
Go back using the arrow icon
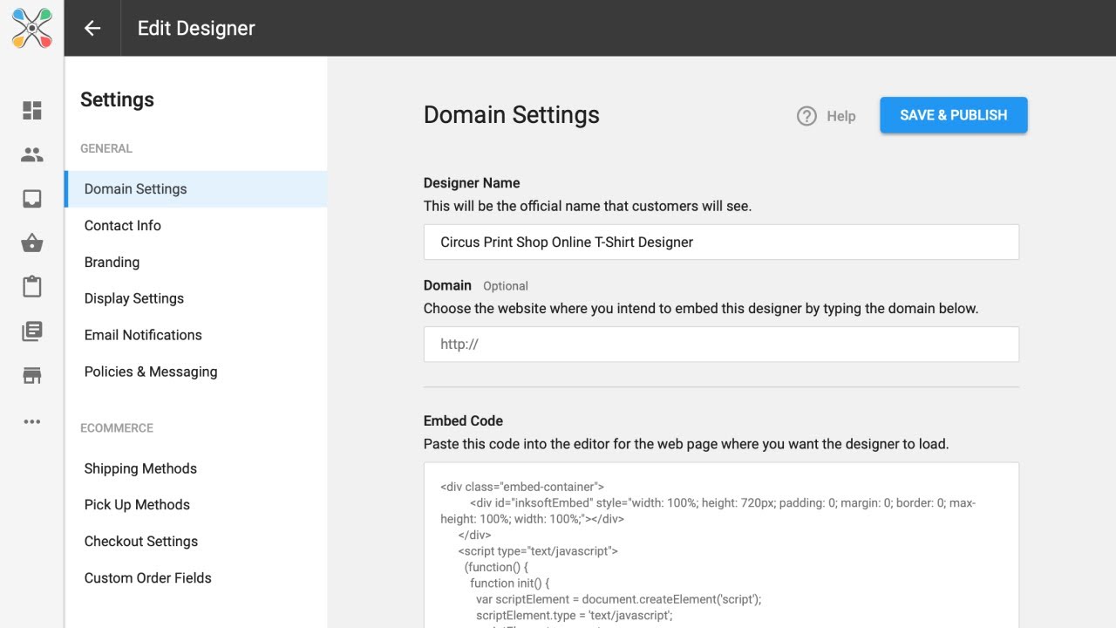coord(92,28)
